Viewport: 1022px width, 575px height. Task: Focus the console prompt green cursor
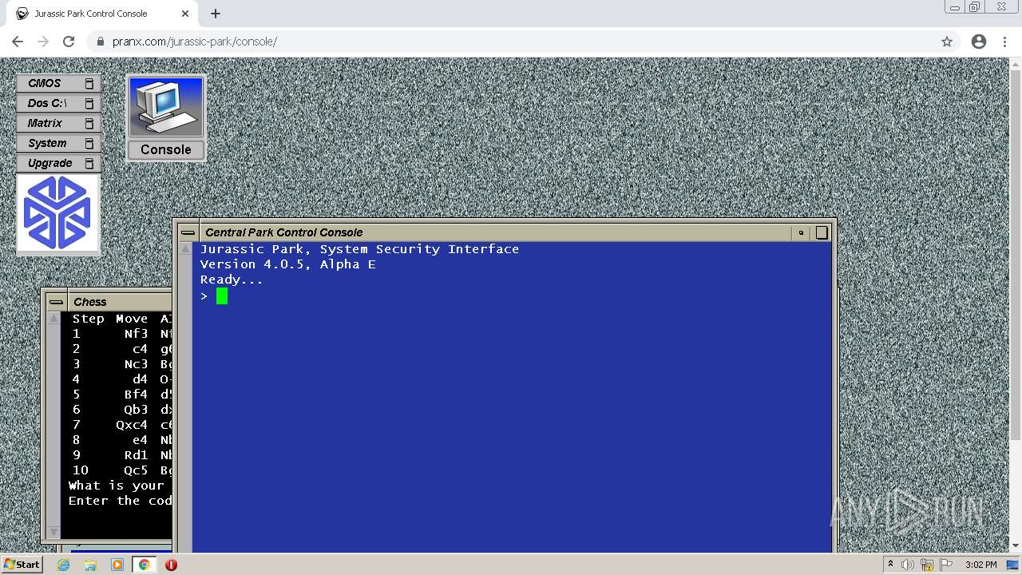click(222, 296)
